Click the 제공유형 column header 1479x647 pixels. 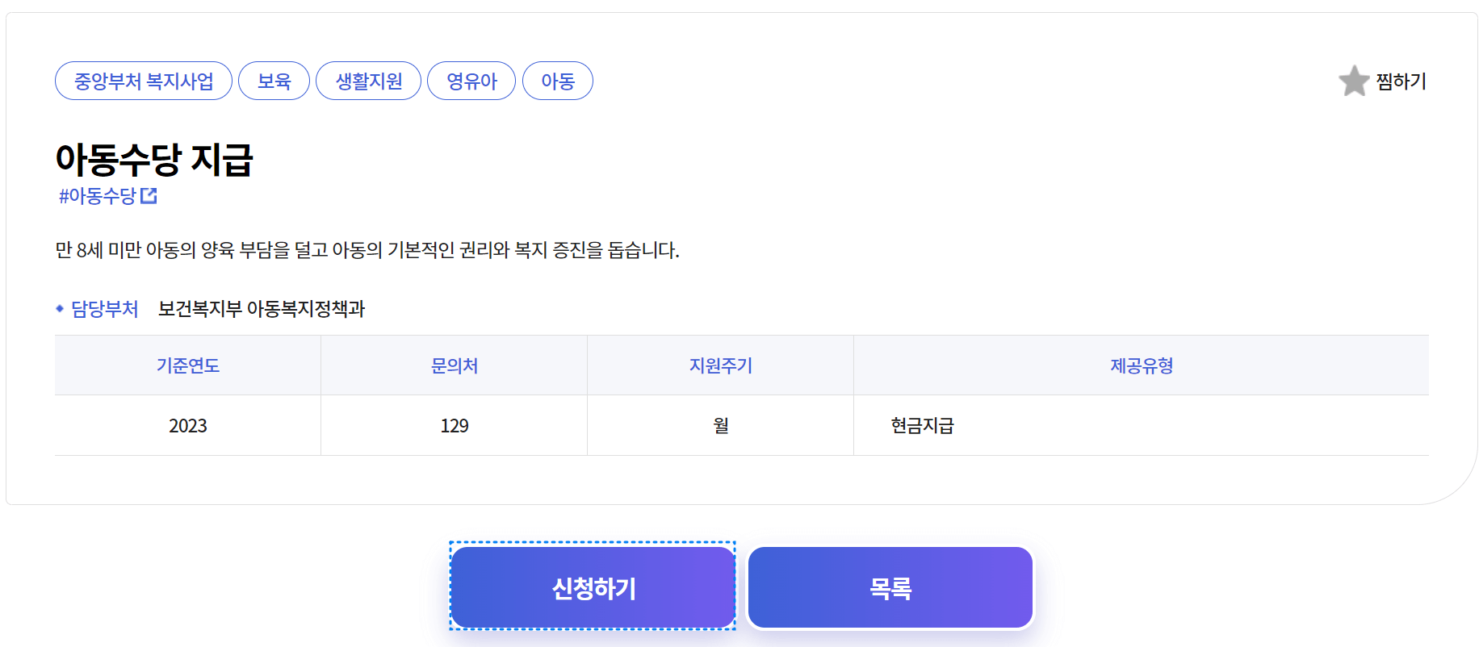click(1141, 365)
